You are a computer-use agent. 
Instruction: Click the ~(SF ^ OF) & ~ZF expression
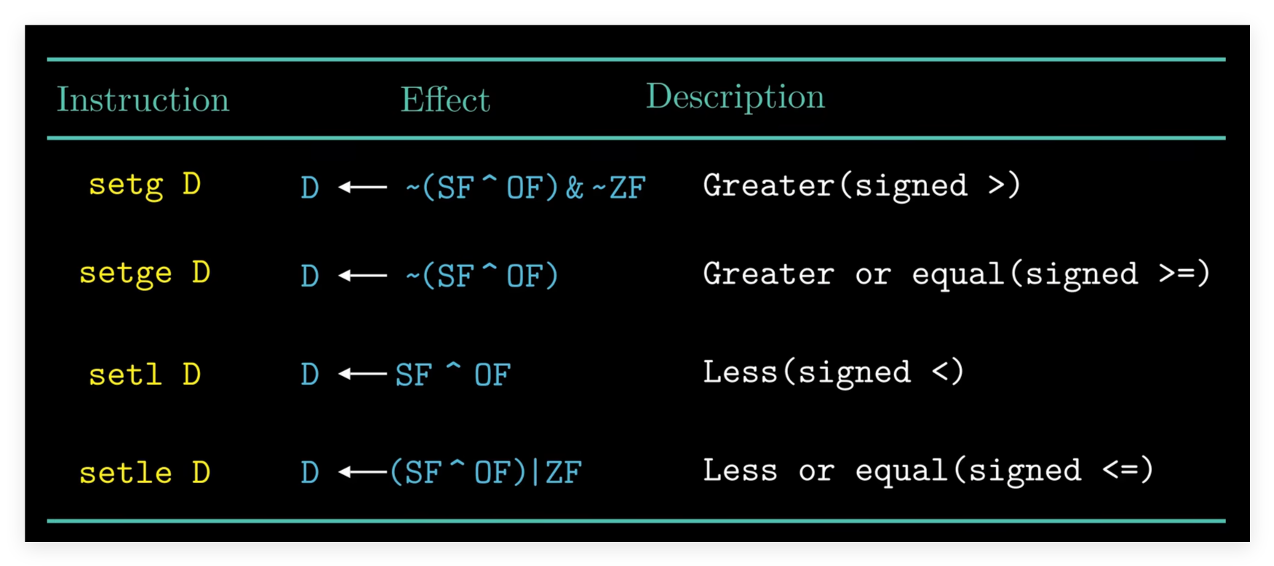click(525, 188)
